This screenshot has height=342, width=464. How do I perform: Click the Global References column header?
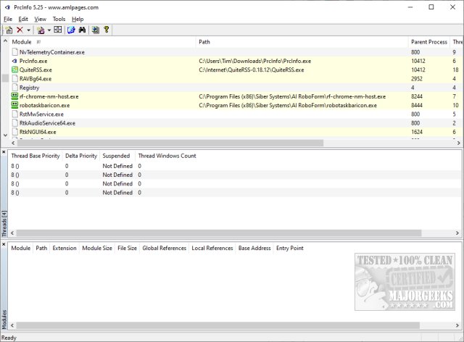165,249
